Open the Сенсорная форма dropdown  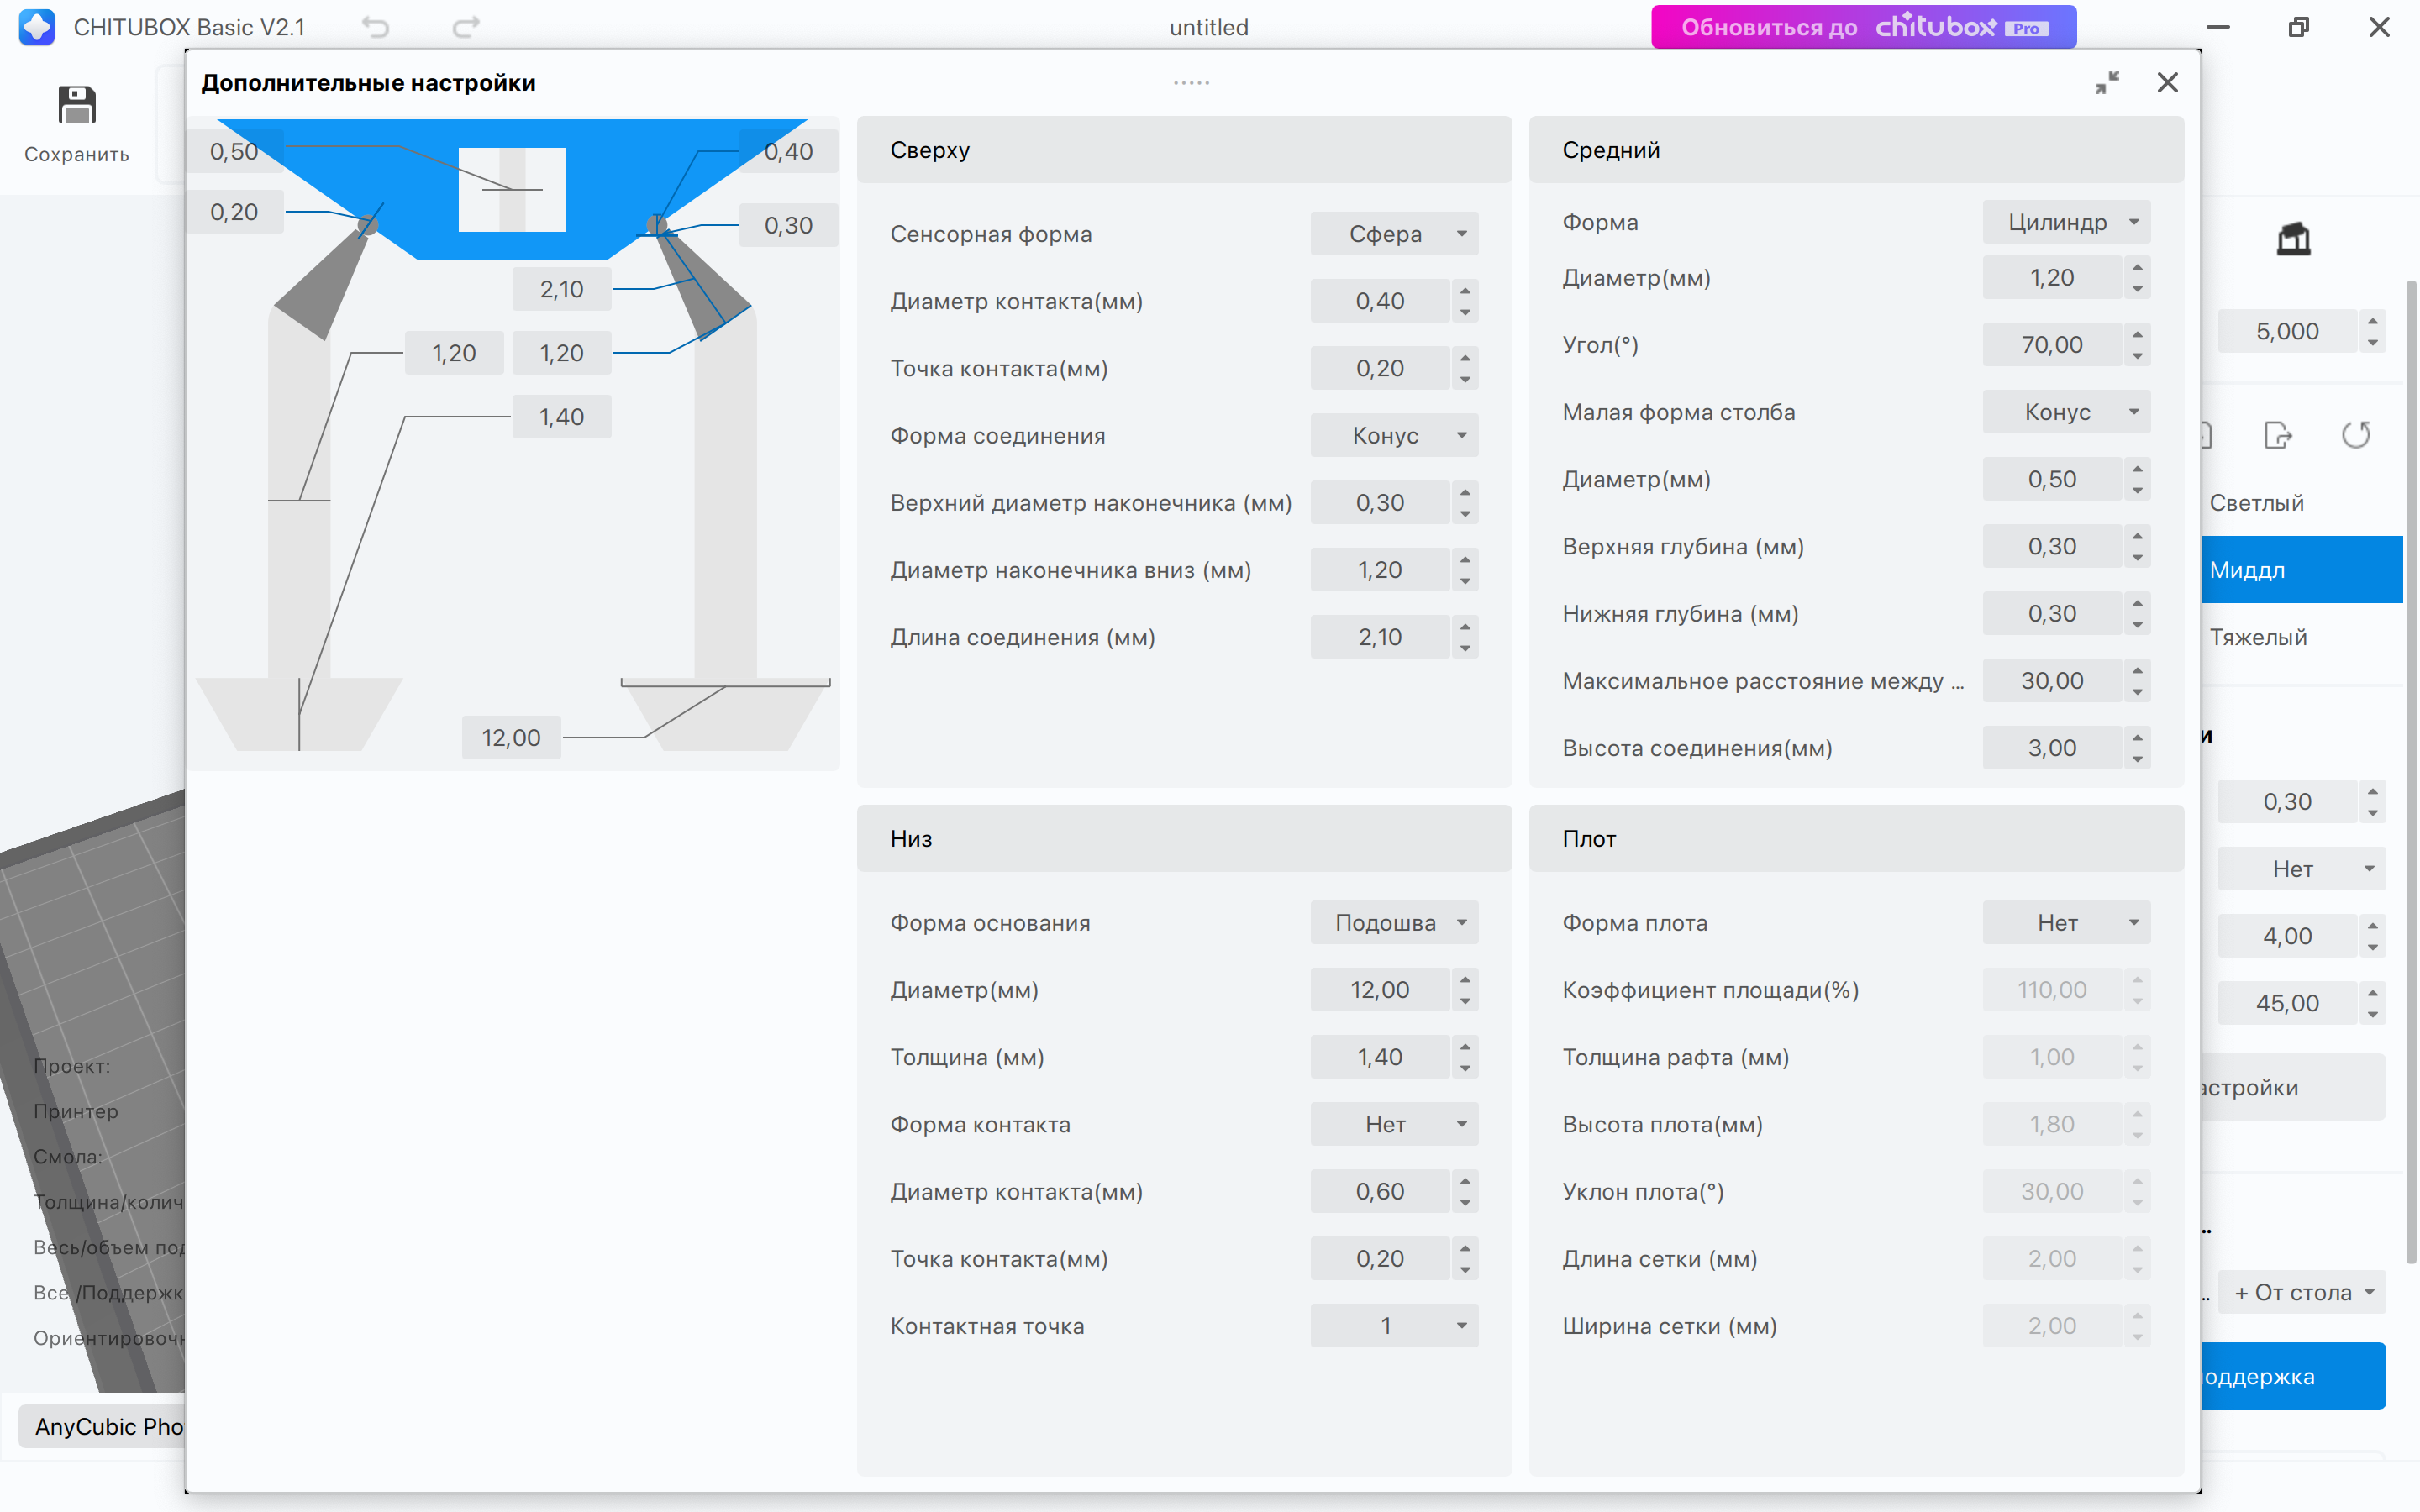click(x=1394, y=234)
